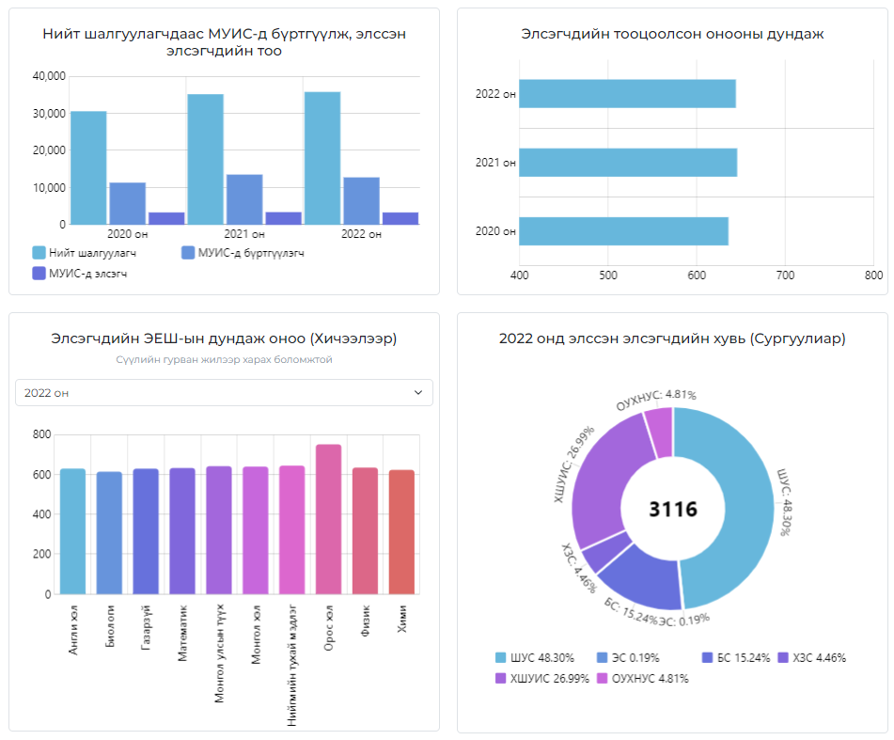Click the 40,000 axis label

[x=49, y=76]
